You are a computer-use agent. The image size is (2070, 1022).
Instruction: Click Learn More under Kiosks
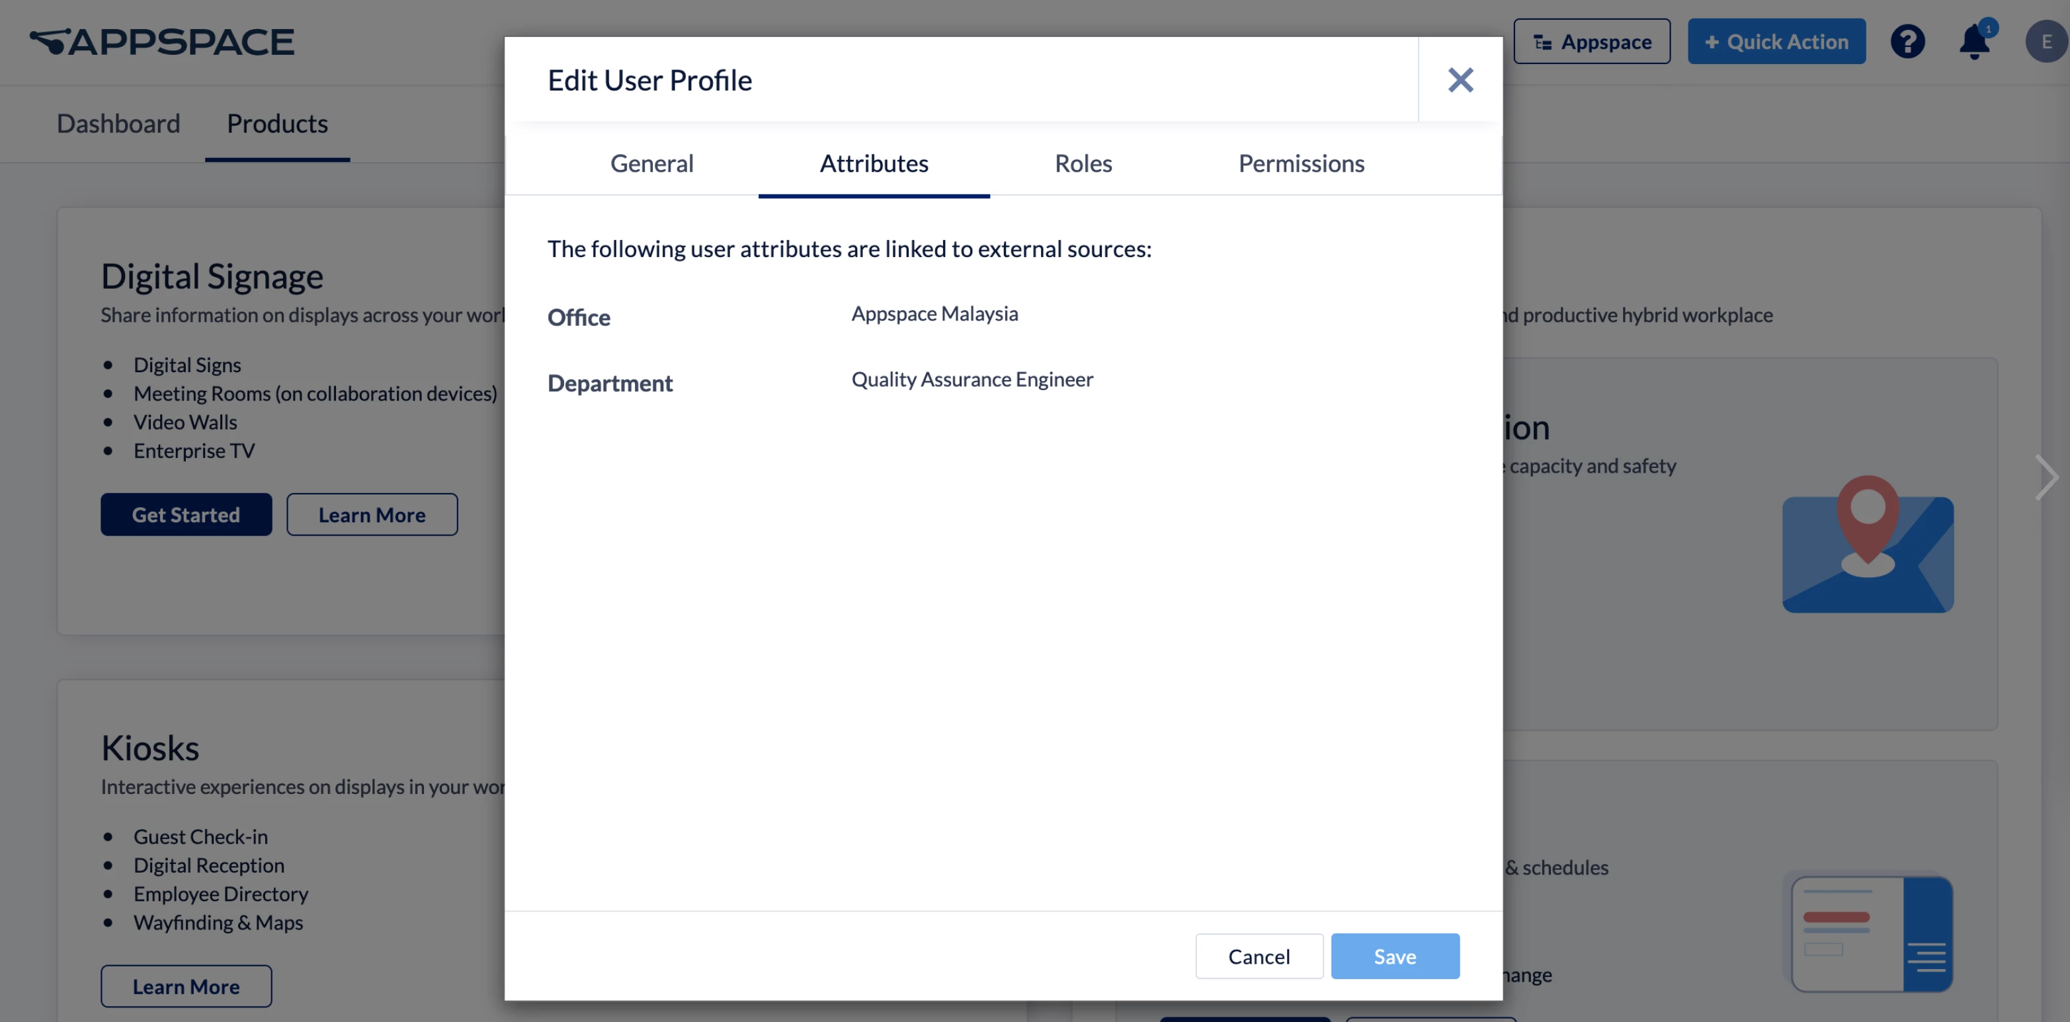(x=186, y=986)
